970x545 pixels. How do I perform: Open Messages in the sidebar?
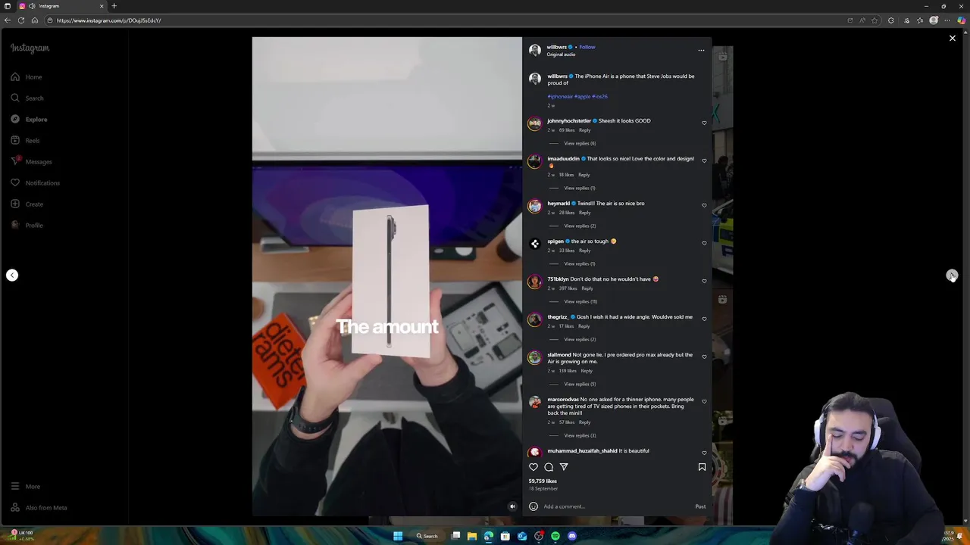(31, 162)
